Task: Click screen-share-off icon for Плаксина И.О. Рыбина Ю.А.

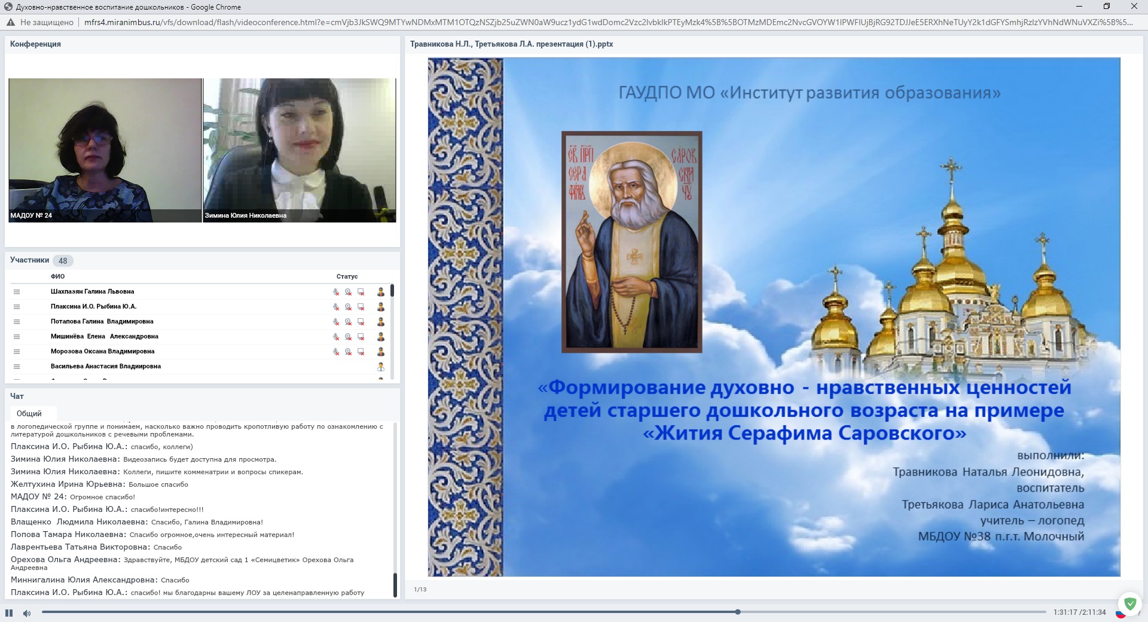Action: 361,307
